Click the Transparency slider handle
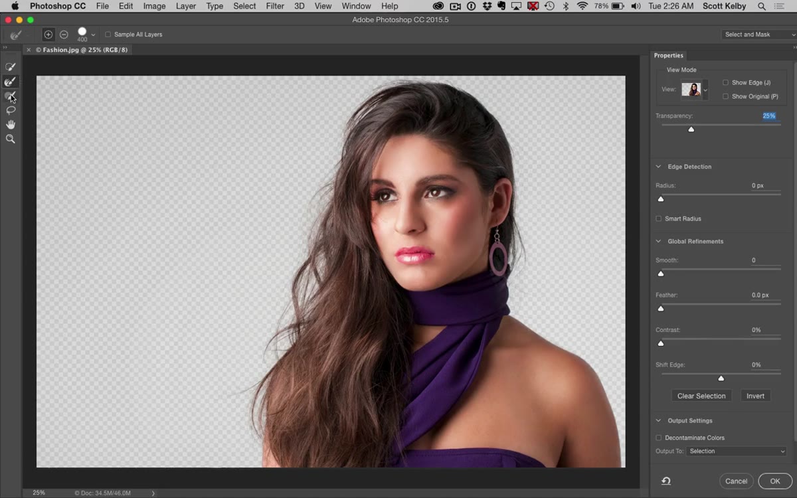Viewport: 797px width, 498px height. (x=691, y=129)
